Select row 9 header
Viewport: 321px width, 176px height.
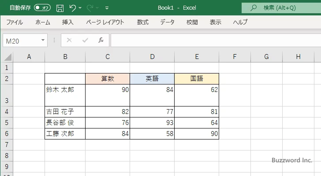(x=7, y=167)
